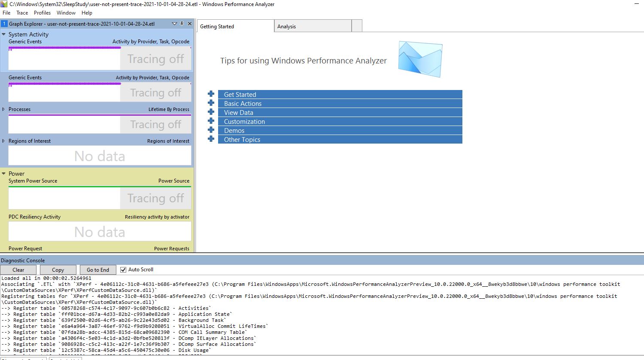Click the Clear button in Diagnostic Console
Image resolution: width=644 pixels, height=360 pixels.
pos(18,270)
